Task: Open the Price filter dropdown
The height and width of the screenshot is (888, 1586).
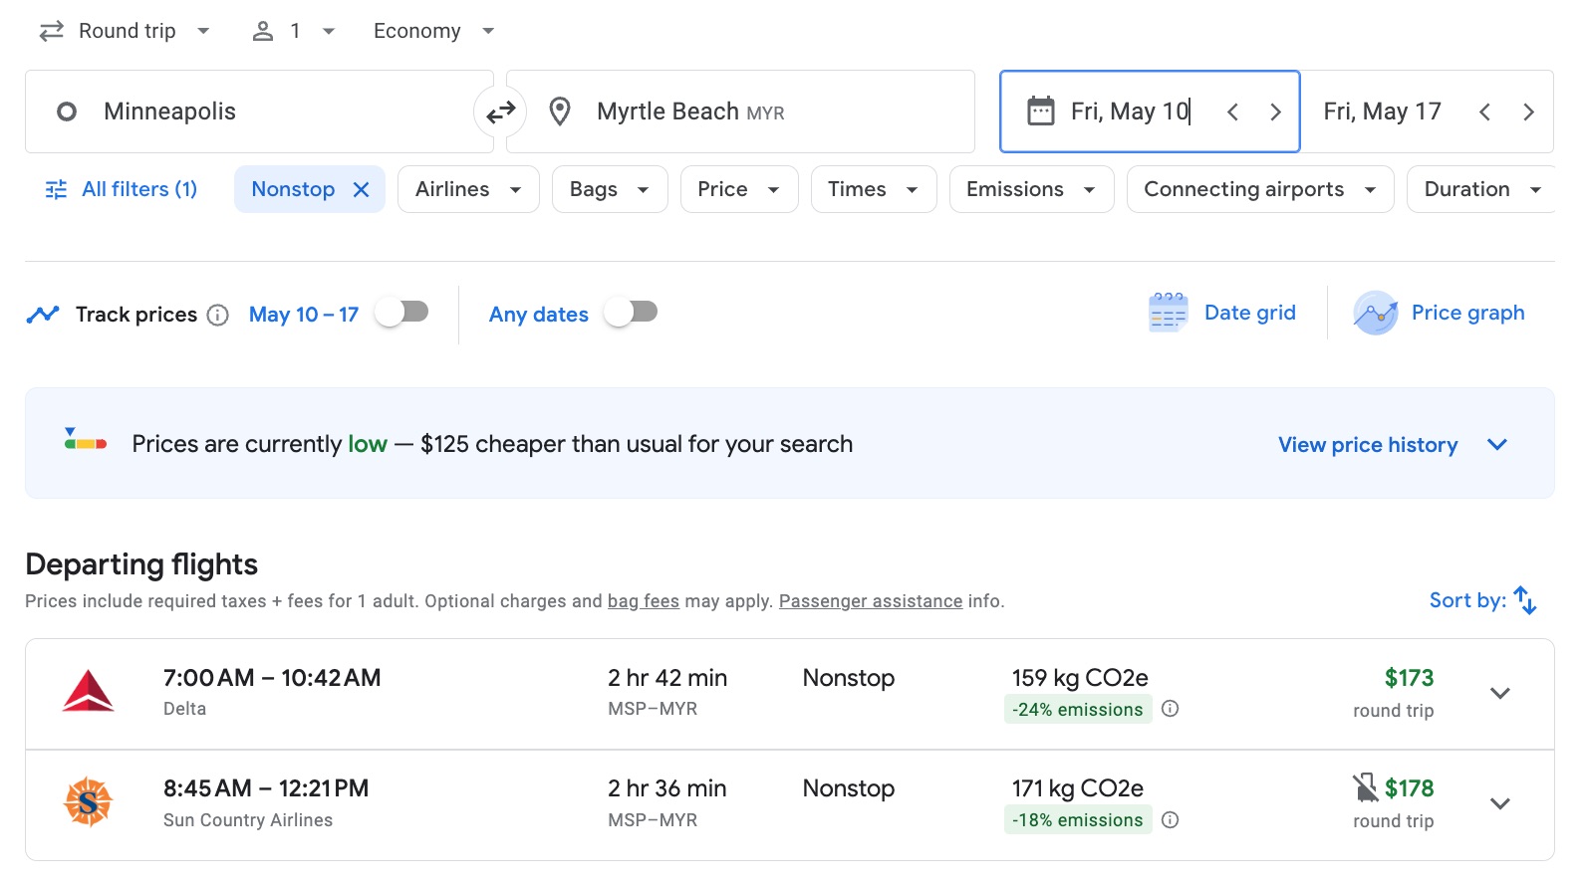Action: point(739,189)
